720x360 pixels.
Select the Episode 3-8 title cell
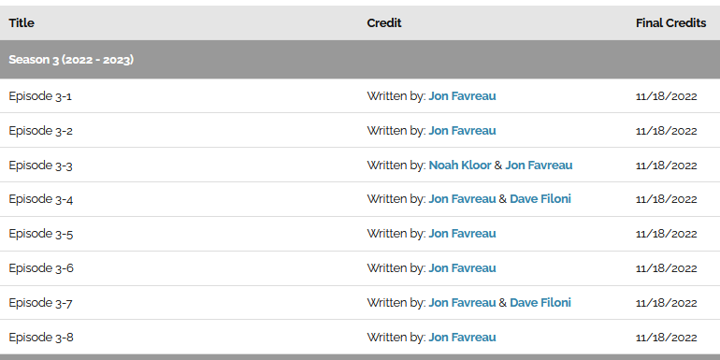tap(180, 337)
